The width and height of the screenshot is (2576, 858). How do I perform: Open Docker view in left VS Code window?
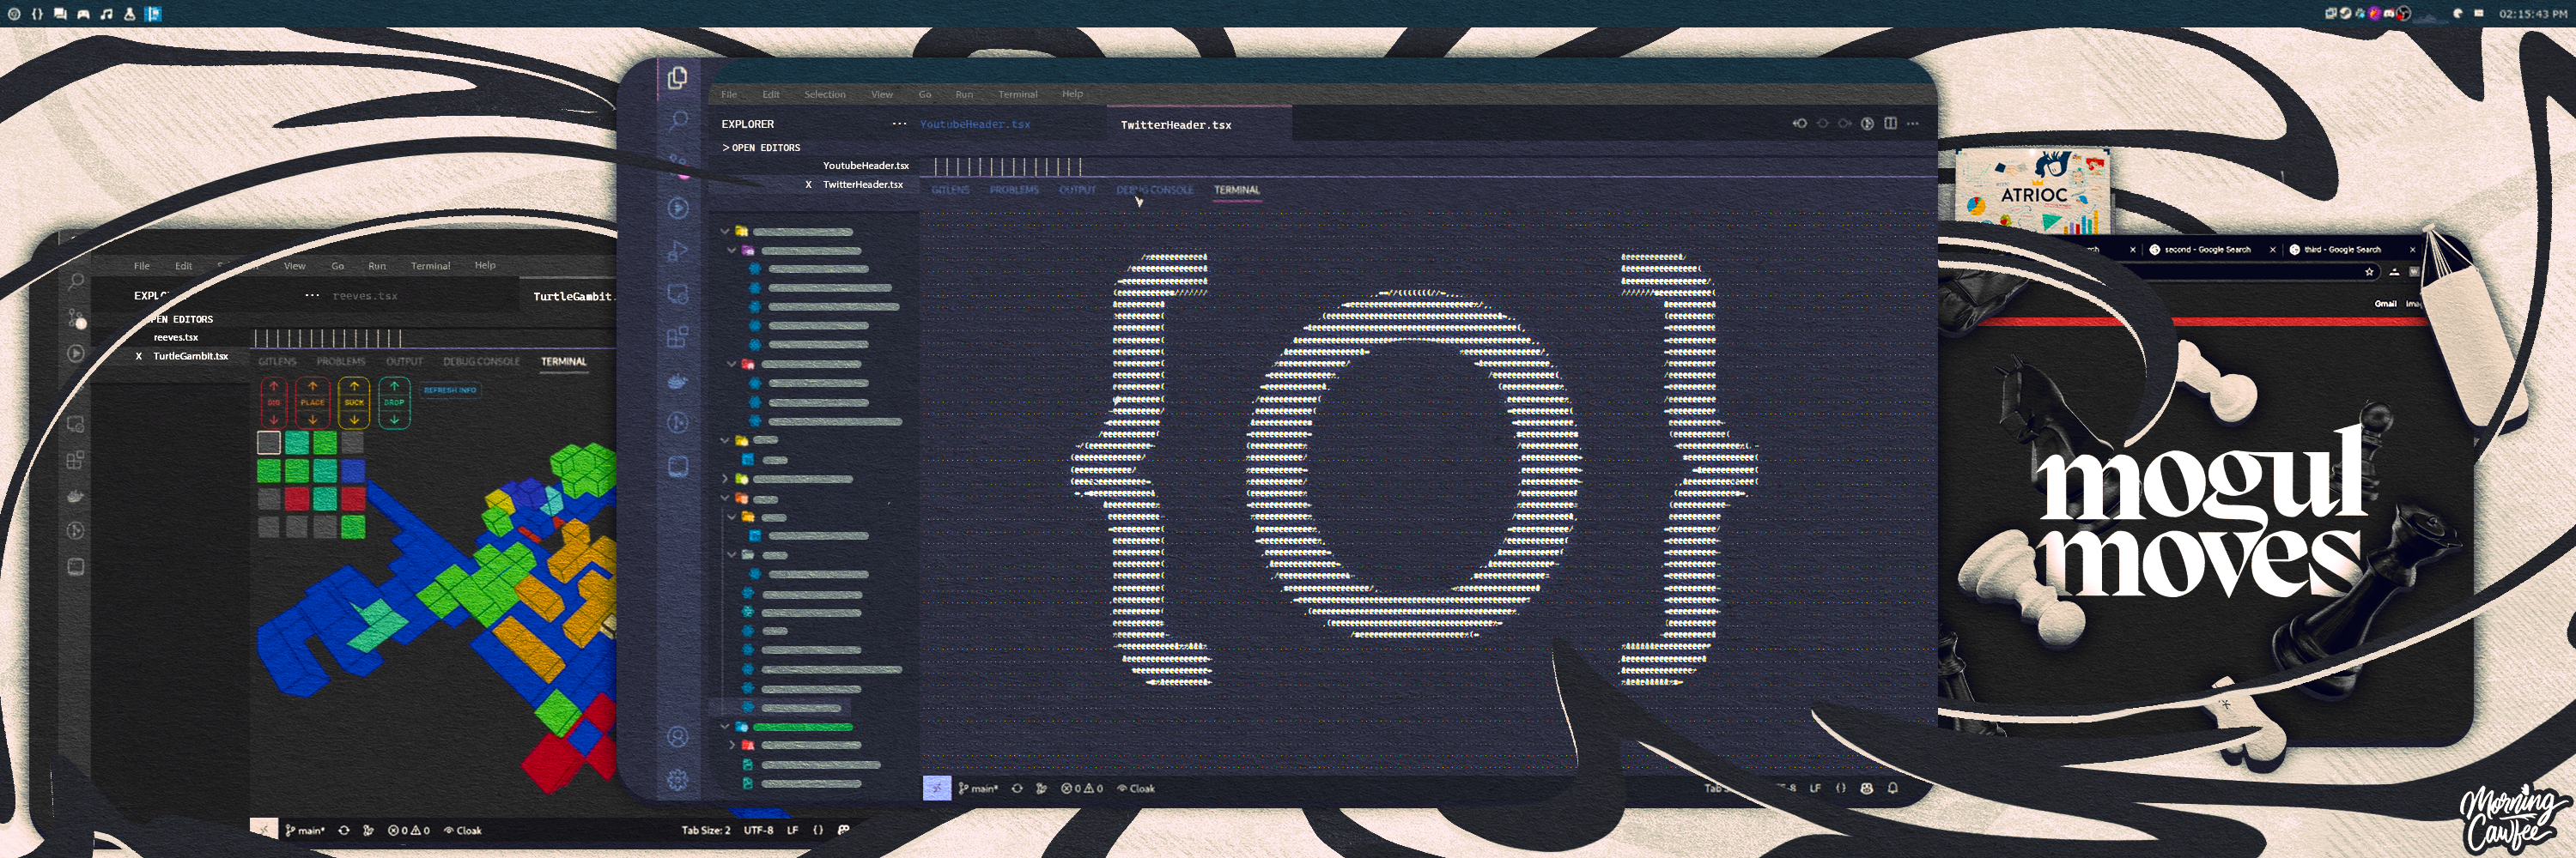(x=76, y=495)
